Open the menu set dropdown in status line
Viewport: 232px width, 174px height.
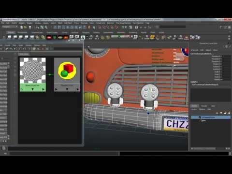[10, 27]
